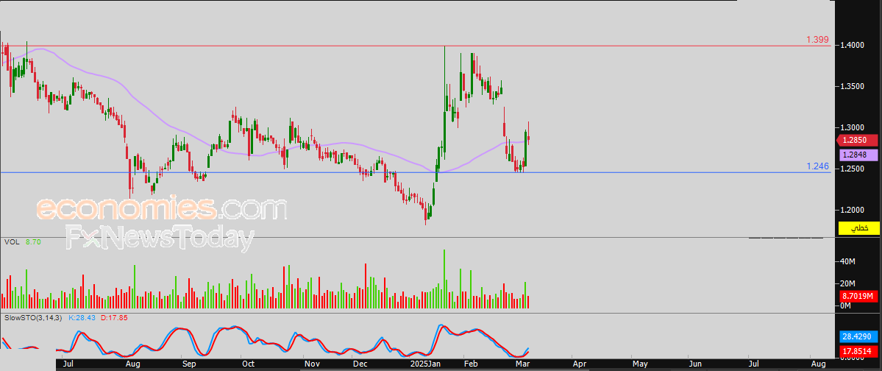The width and height of the screenshot is (882, 371).
Task: Click the 1.3500 price axis label
Action: click(852, 86)
